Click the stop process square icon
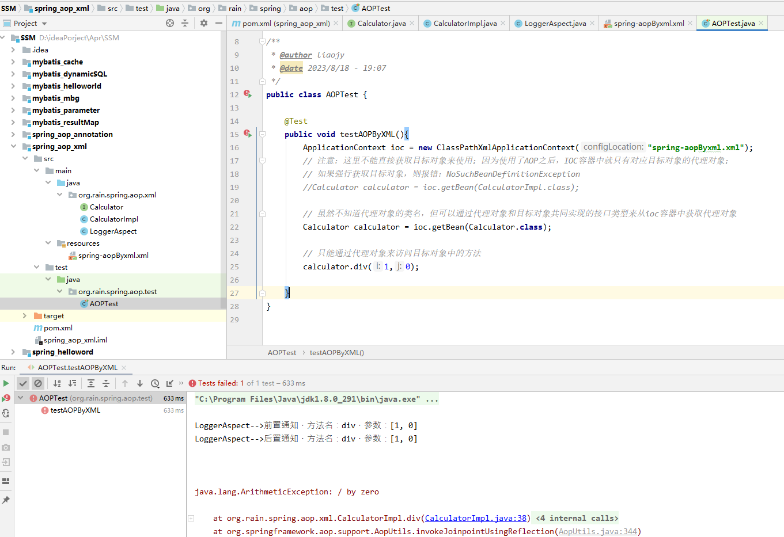 click(6, 432)
